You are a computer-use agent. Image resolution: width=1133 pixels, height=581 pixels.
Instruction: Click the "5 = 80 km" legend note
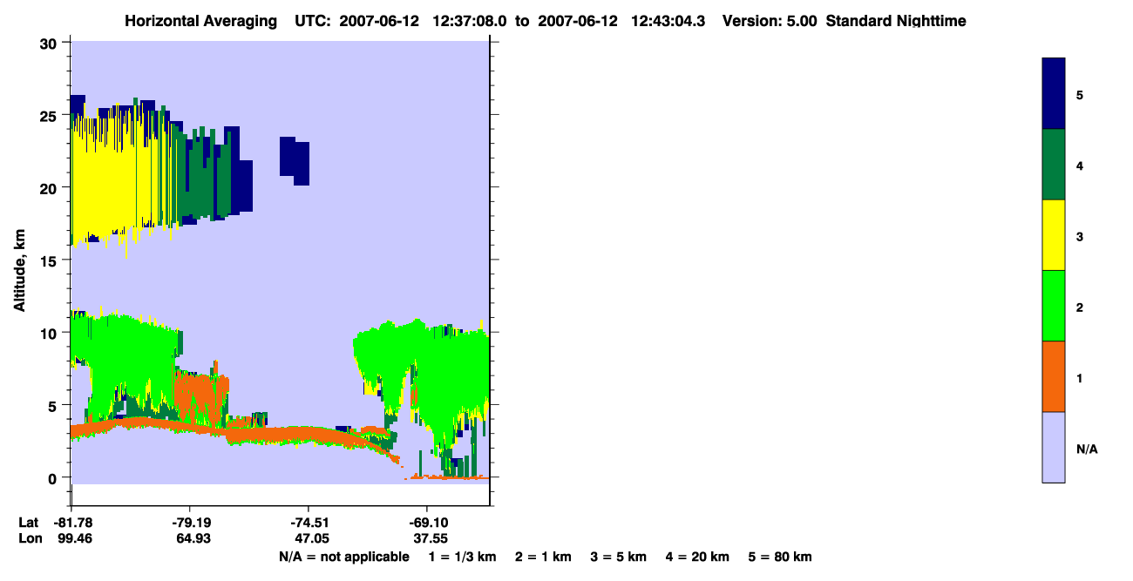pyautogui.click(x=780, y=557)
